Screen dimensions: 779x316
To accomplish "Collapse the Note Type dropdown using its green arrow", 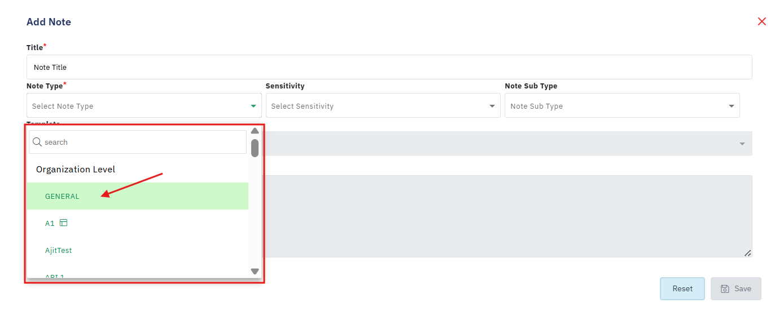I will click(253, 106).
